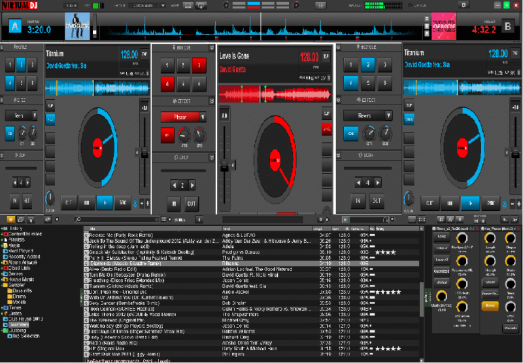Collapse the red deck LOOP panel chevron
The height and width of the screenshot is (363, 523).
coord(211,157)
